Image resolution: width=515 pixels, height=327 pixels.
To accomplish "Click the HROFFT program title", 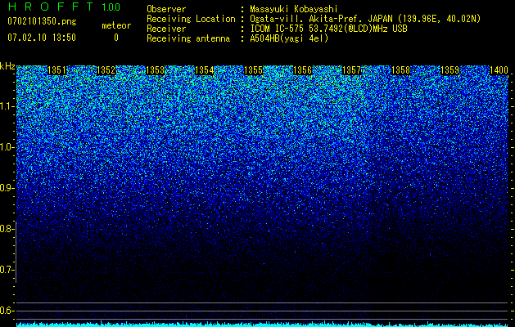I will pyautogui.click(x=51, y=7).
